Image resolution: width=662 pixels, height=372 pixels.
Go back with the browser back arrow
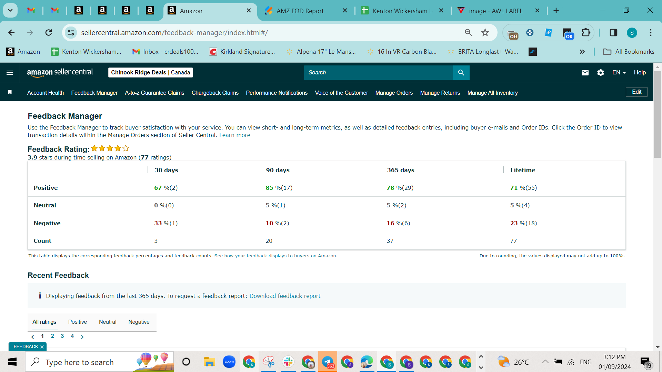(x=11, y=33)
